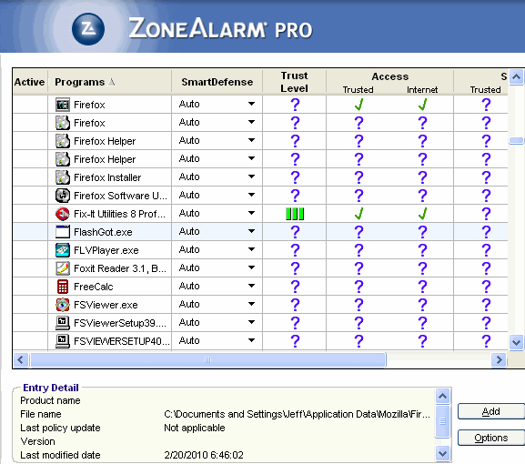Open SmartDefense dropdown for FSViewer.exe

pyautogui.click(x=251, y=304)
